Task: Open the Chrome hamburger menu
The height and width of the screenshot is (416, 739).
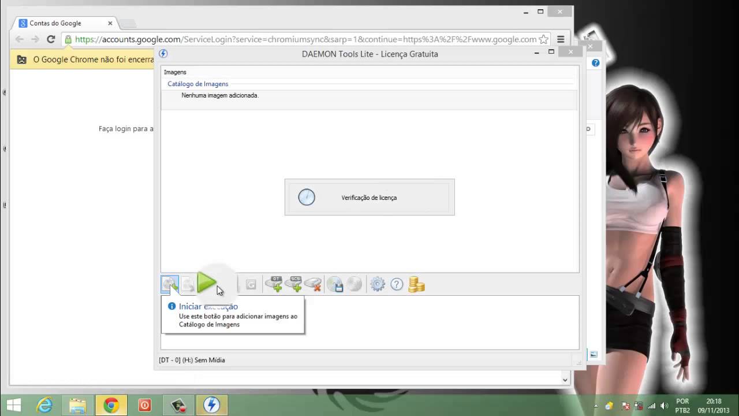Action: 561,39
